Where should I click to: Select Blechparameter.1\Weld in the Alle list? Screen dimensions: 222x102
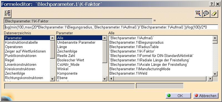click(x=161, y=74)
